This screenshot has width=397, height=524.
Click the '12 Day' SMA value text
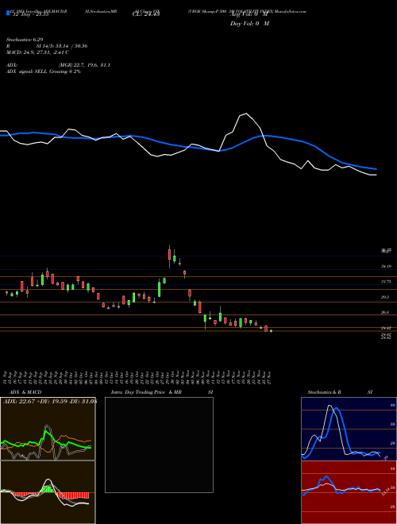click(x=31, y=14)
